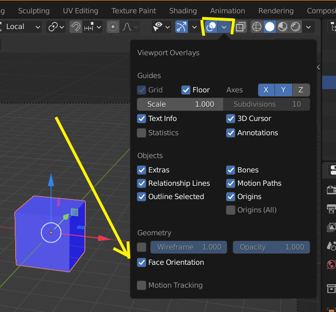
Task: Open the Local orientation dropdown
Action: click(20, 27)
